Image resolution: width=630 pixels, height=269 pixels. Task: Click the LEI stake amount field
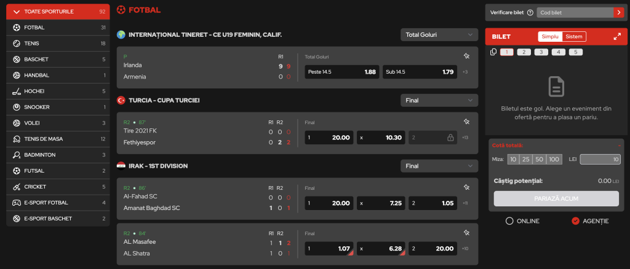coord(600,160)
